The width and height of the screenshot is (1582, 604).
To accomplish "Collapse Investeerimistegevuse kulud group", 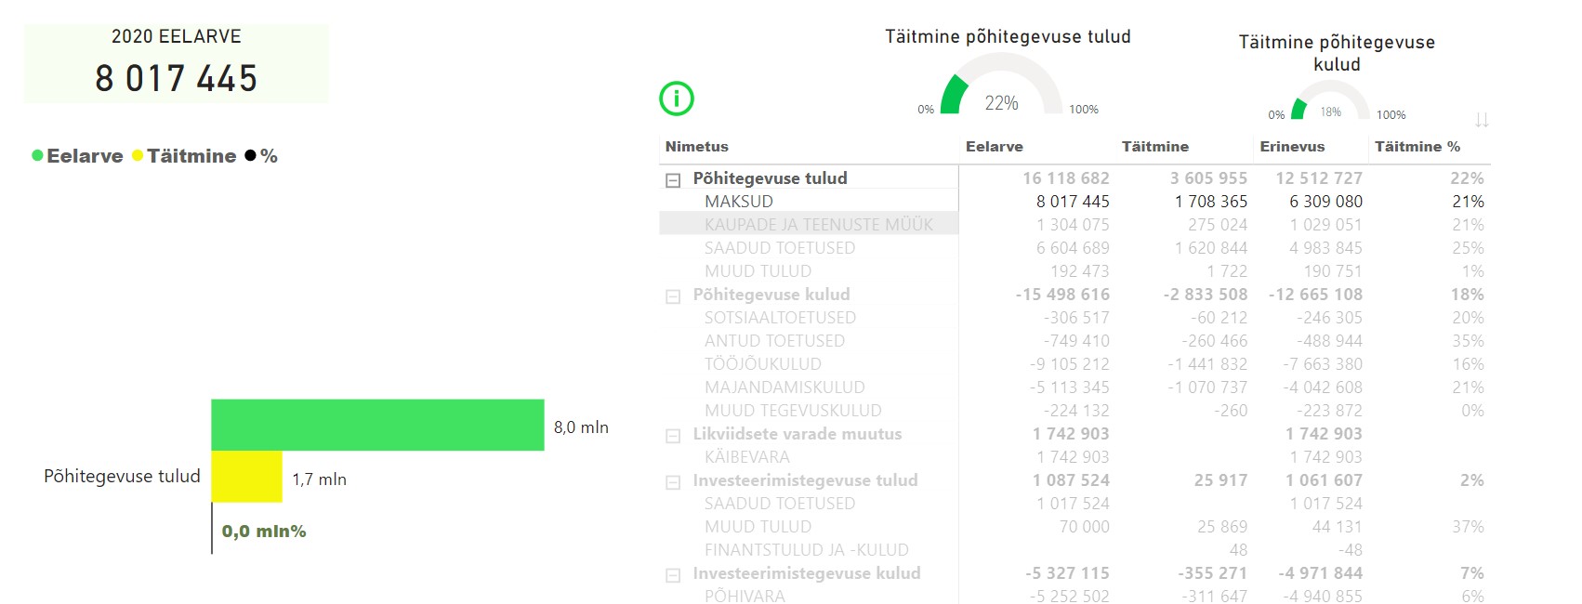I will click(x=673, y=575).
